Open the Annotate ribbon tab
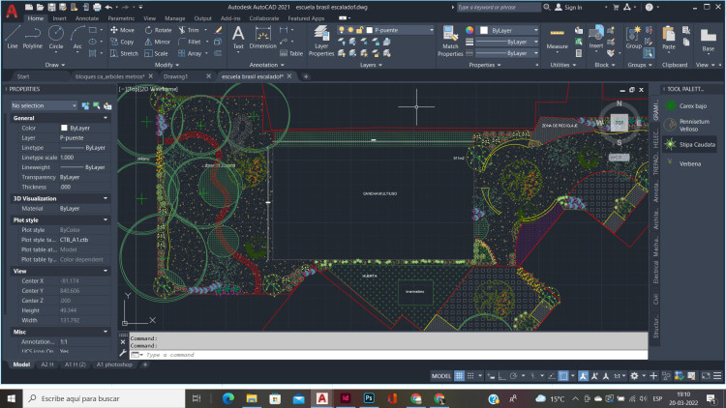The height and width of the screenshot is (408, 726). pyautogui.click(x=87, y=18)
